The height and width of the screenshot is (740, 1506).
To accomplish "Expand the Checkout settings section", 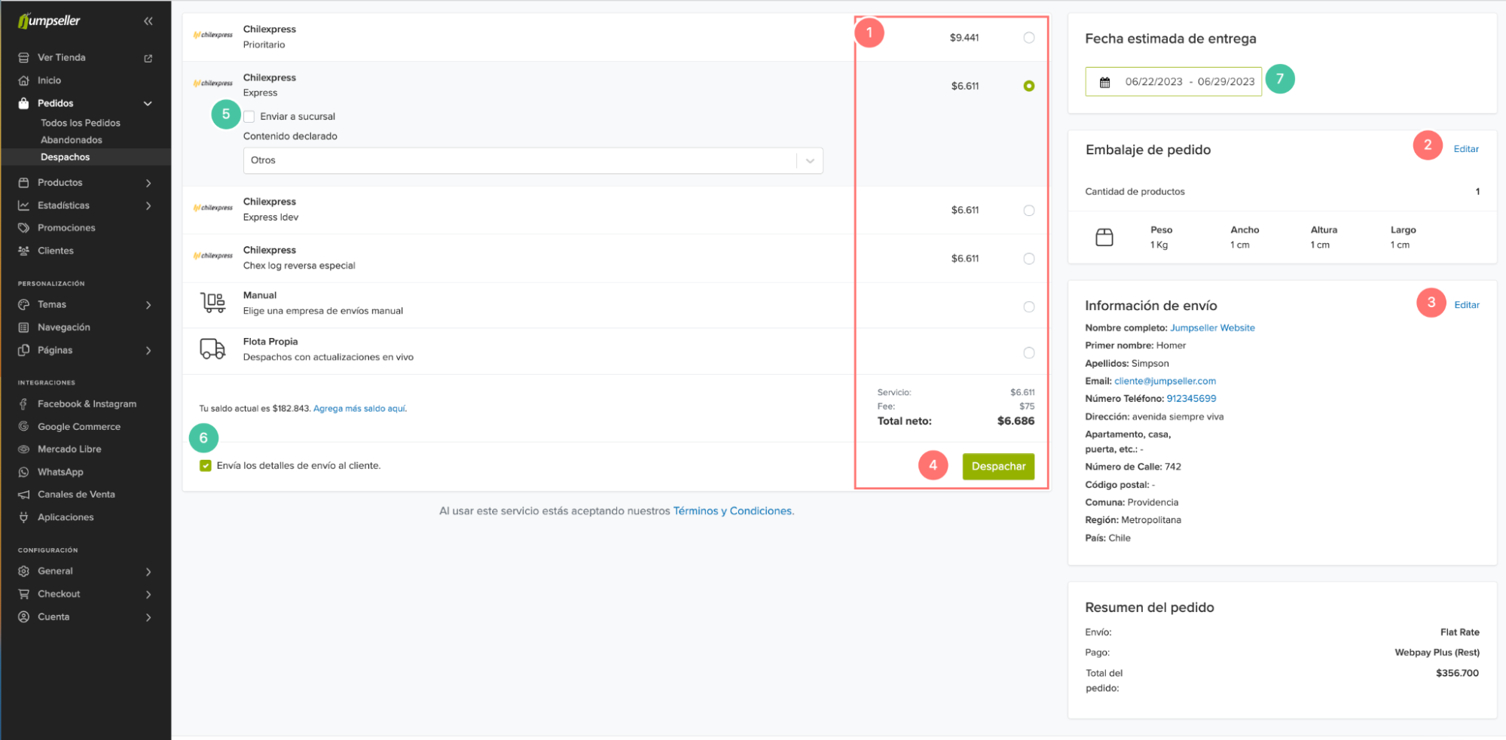I will coord(148,595).
